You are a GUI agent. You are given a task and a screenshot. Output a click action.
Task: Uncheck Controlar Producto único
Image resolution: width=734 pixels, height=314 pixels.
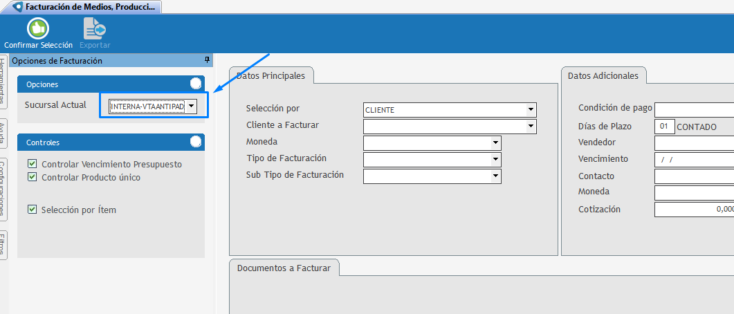(x=32, y=177)
